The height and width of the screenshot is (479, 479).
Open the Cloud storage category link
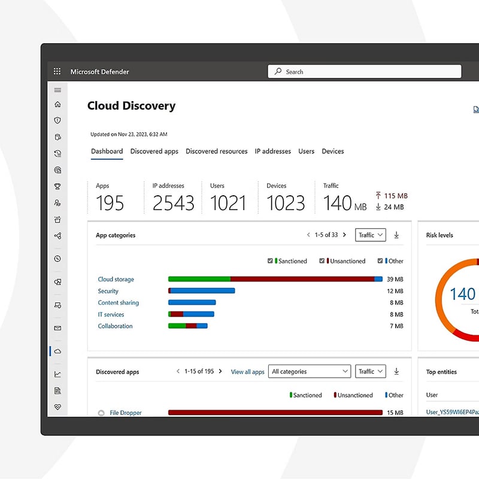[x=116, y=279]
